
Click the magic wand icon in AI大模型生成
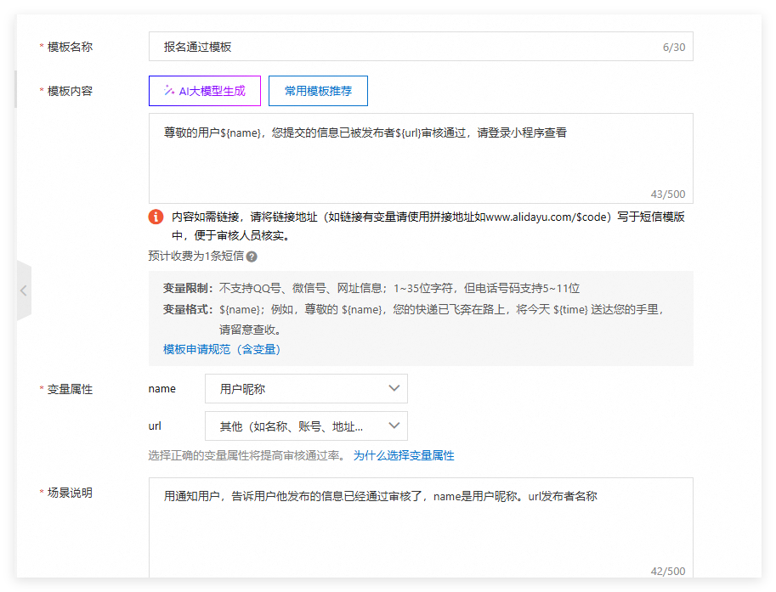(169, 91)
